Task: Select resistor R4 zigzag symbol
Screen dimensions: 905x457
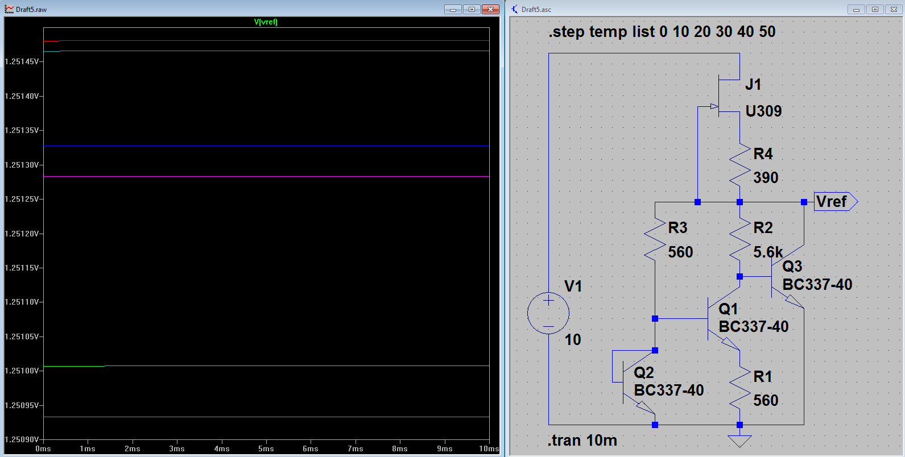Action: pos(739,165)
